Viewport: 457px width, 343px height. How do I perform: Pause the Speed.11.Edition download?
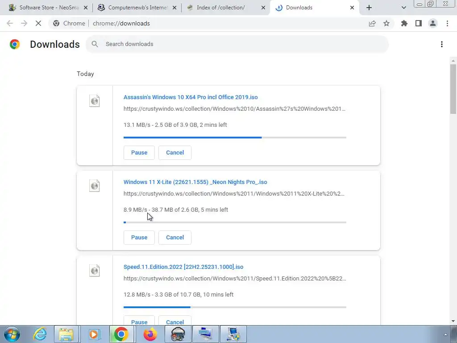click(139, 320)
